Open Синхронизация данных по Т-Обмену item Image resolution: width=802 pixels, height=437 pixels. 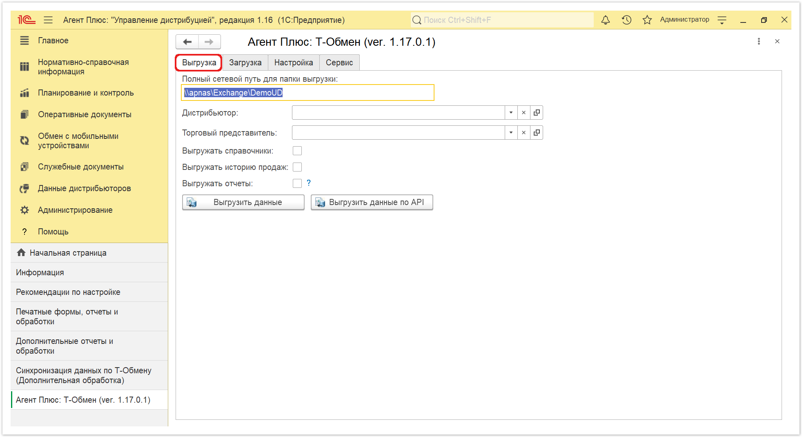coord(89,375)
